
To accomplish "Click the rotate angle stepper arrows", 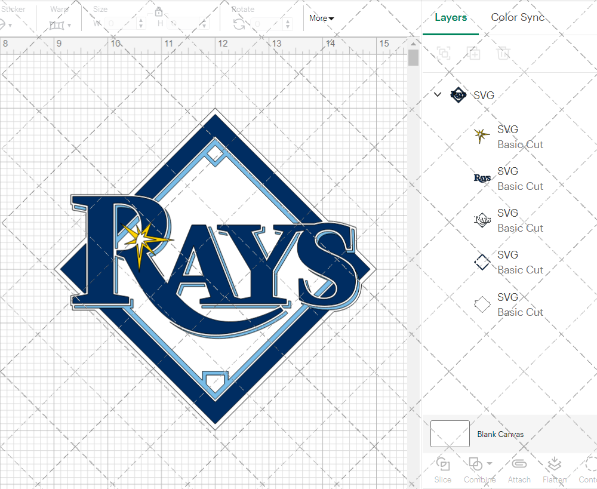I will (290, 24).
